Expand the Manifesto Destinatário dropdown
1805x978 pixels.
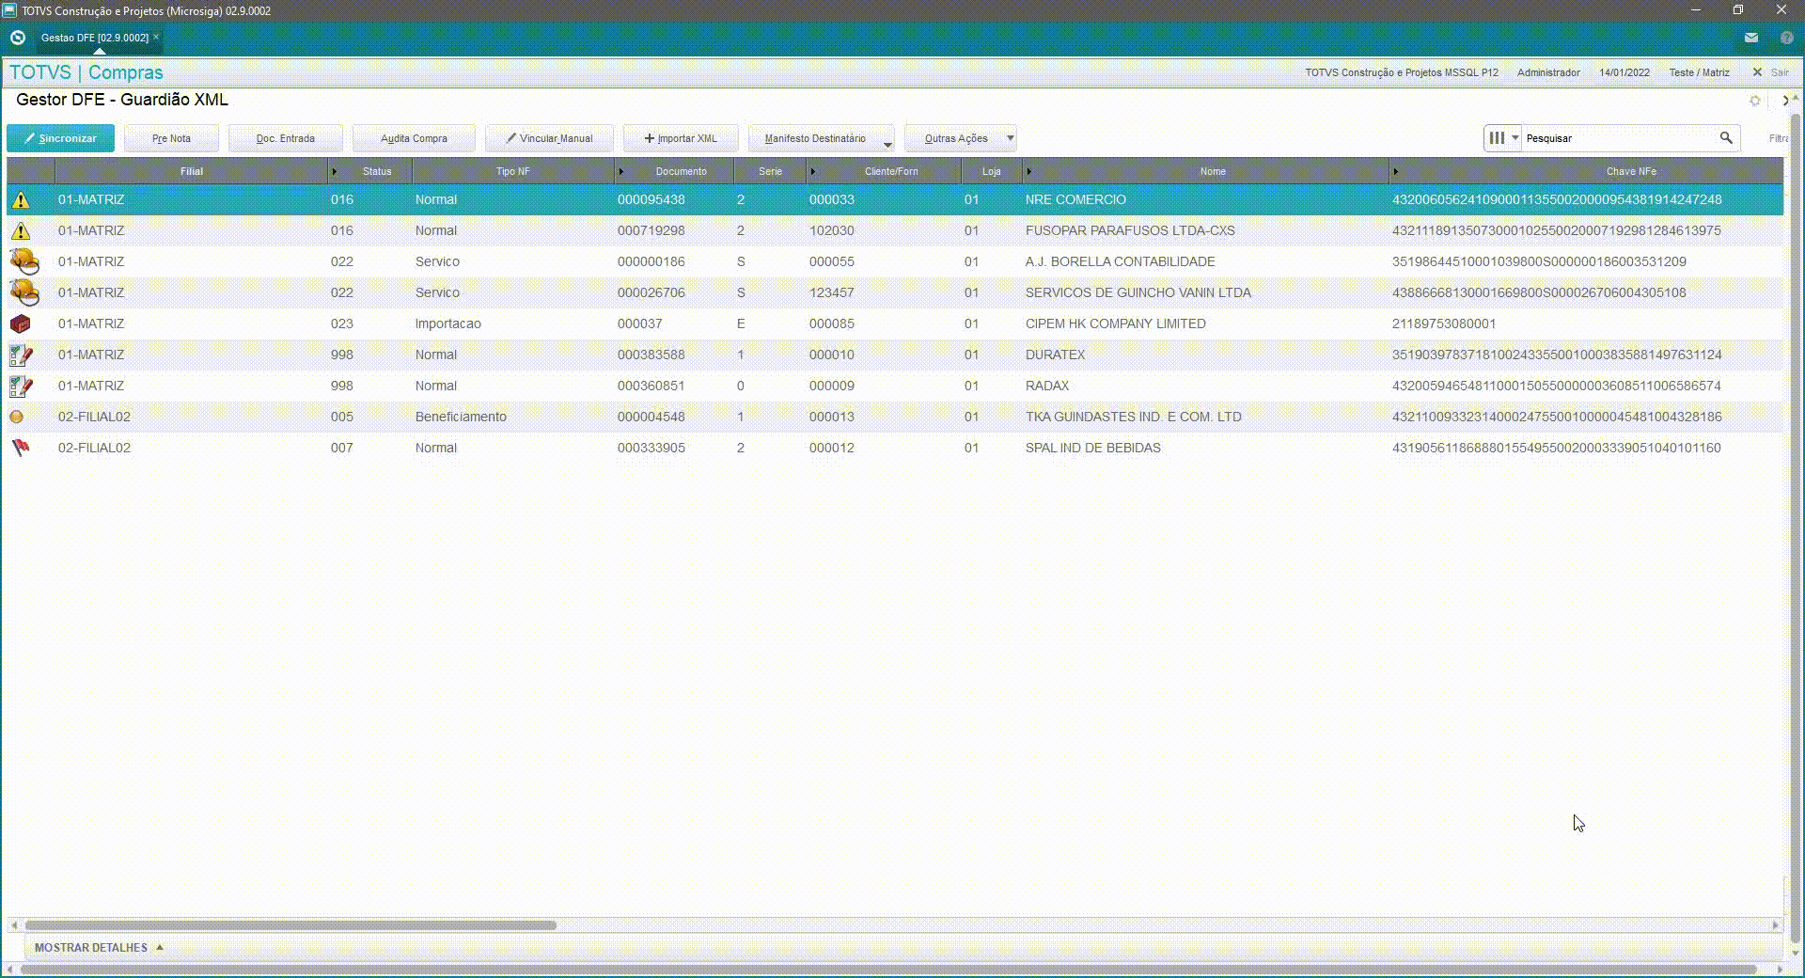[887, 144]
